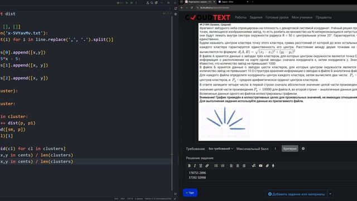
Task: Insert bulleted list in solution editor
Action: [x=216, y=166]
